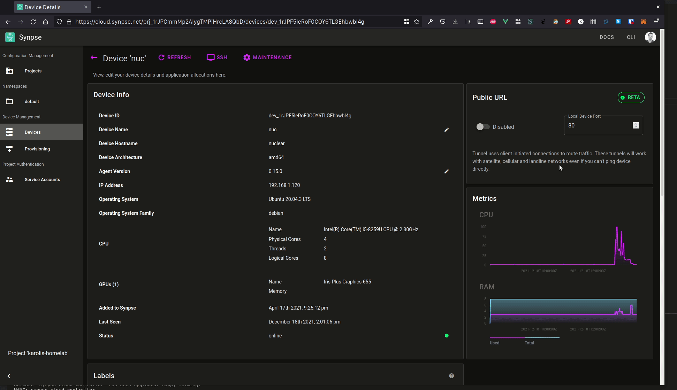The image size is (677, 390).
Task: Click the Synpse logo icon
Action: [10, 37]
